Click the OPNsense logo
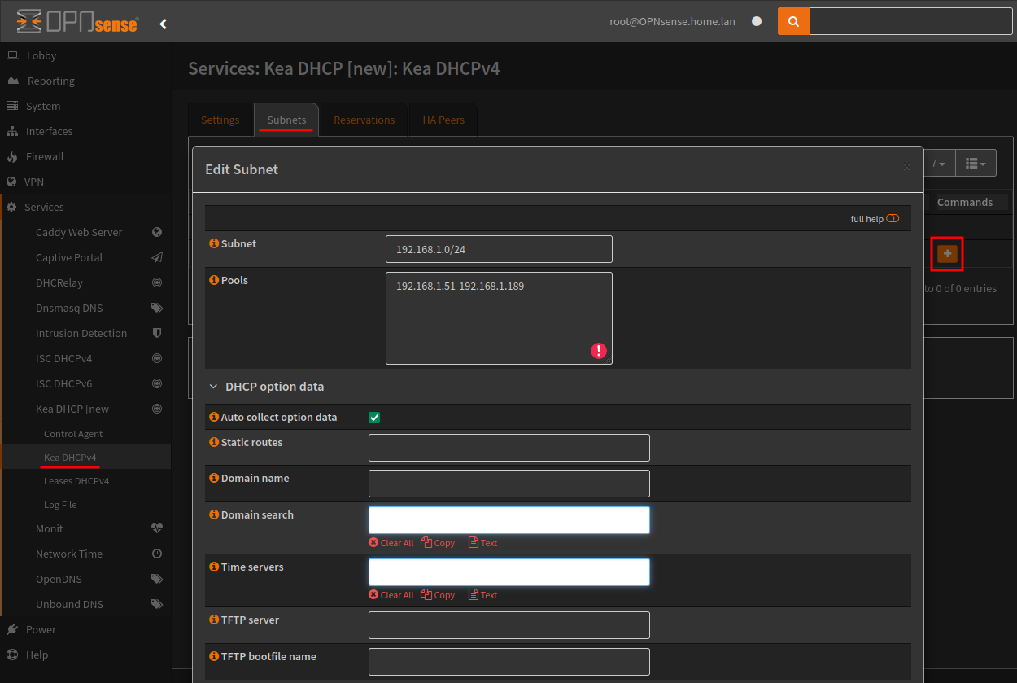Viewport: 1017px width, 683px height. click(x=77, y=22)
